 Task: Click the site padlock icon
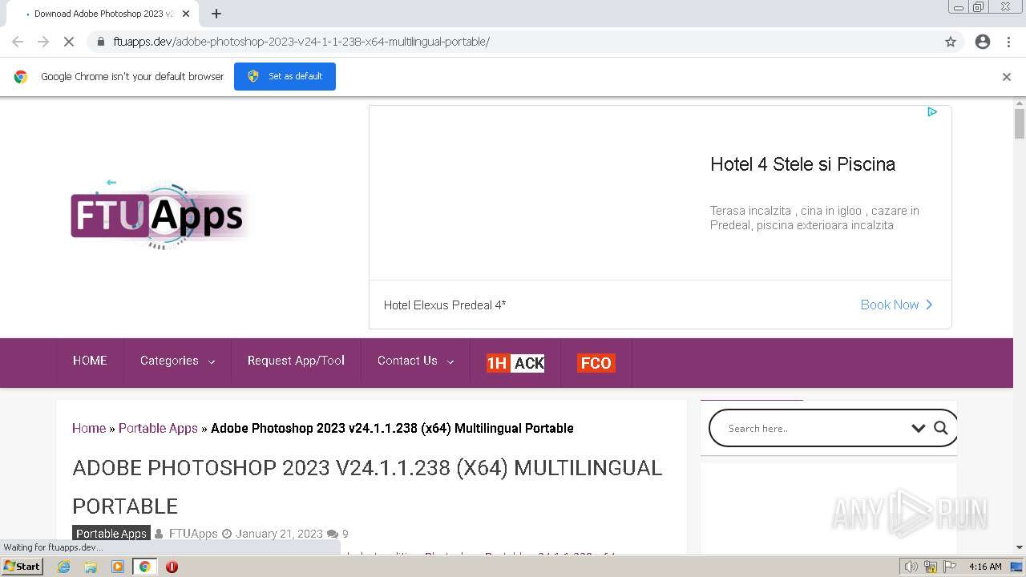pyautogui.click(x=101, y=42)
